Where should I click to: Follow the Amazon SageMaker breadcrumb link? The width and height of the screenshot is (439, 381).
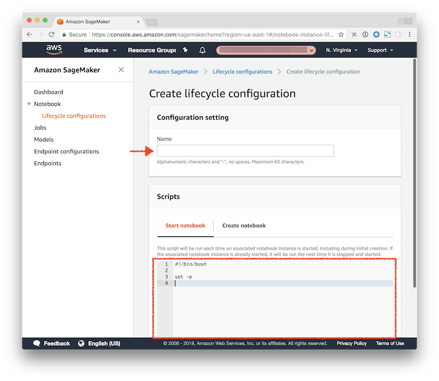(x=173, y=72)
